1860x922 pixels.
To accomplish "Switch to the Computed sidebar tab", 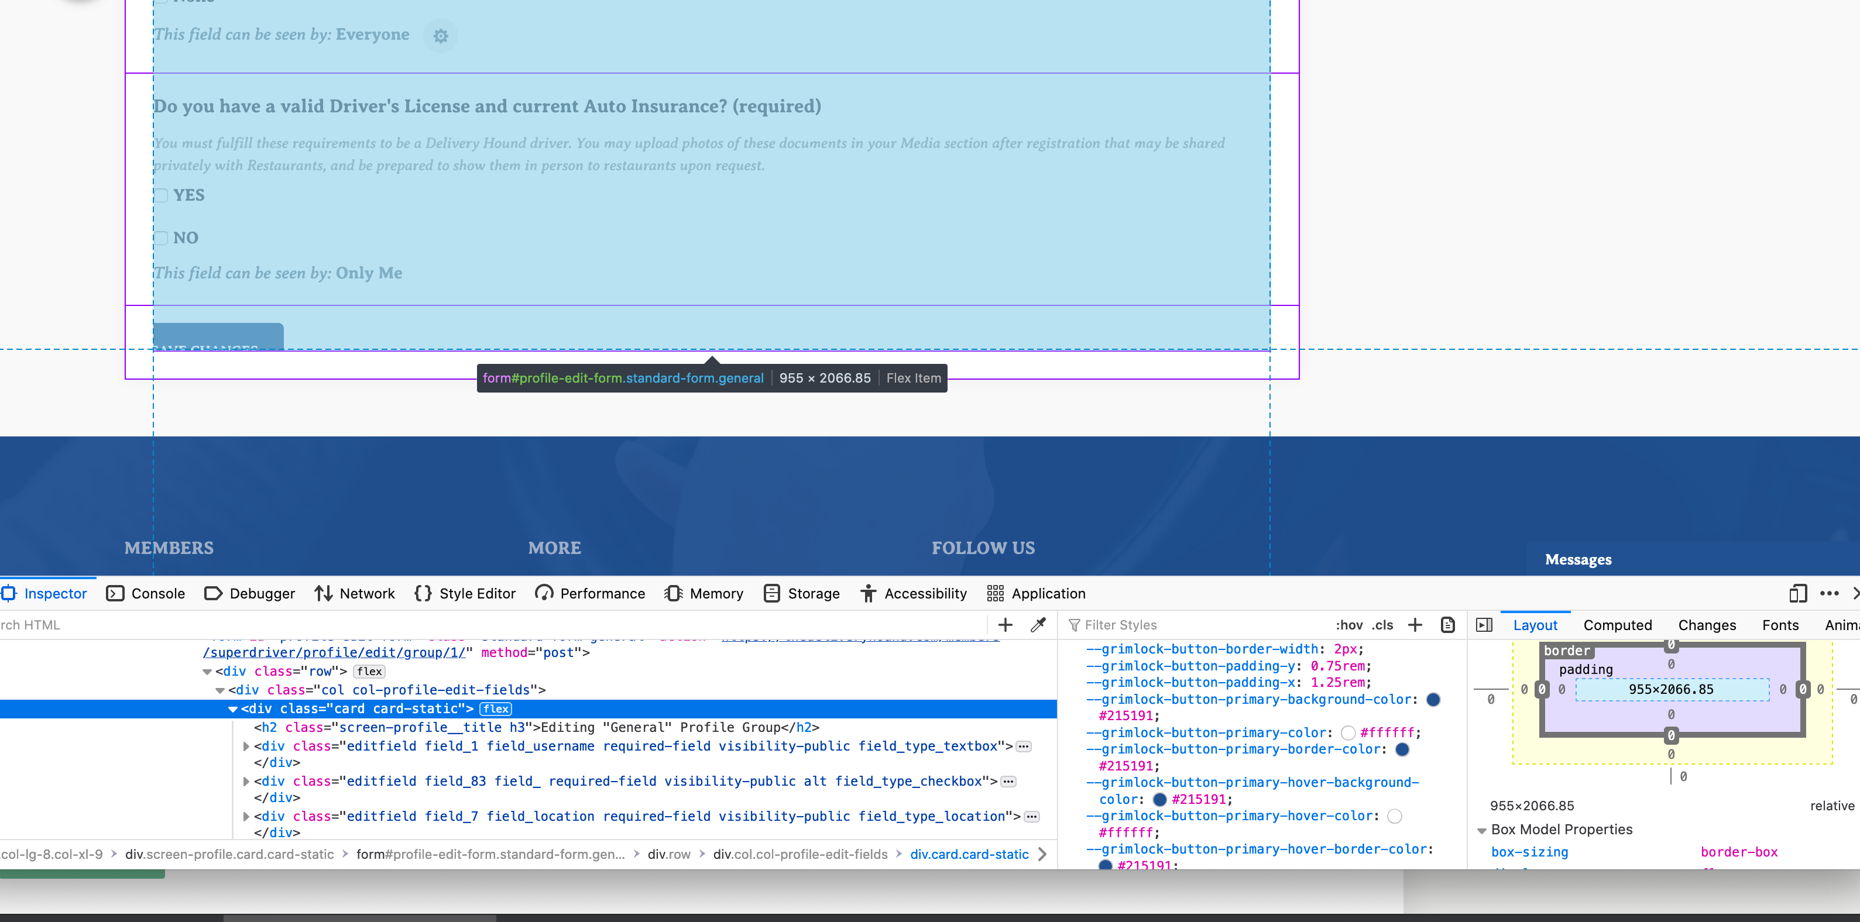I will (x=1617, y=625).
